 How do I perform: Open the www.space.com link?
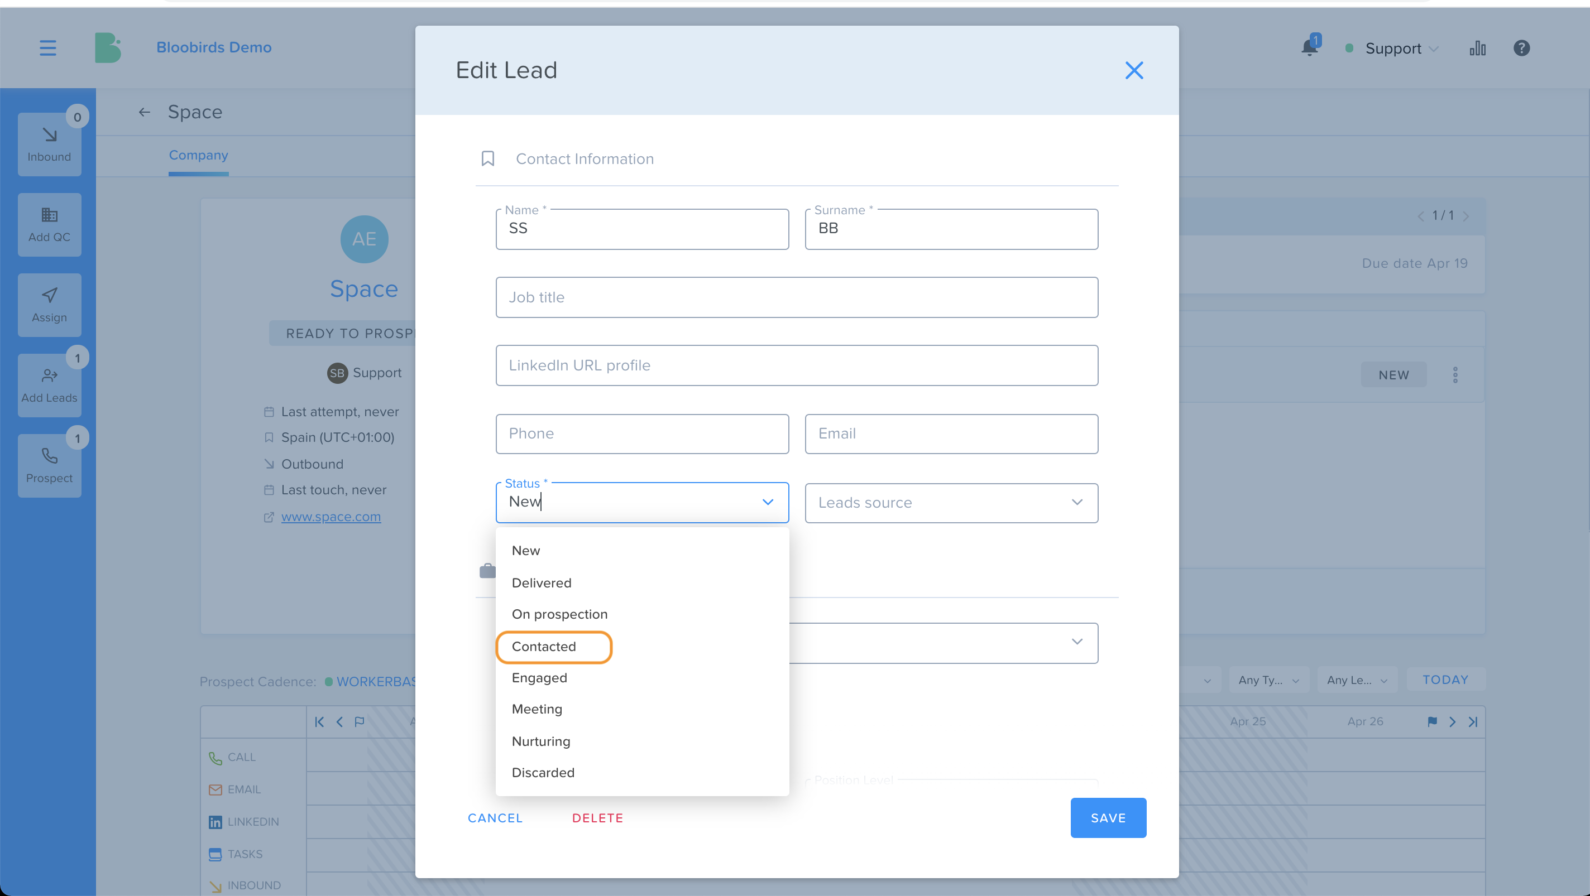tap(331, 517)
